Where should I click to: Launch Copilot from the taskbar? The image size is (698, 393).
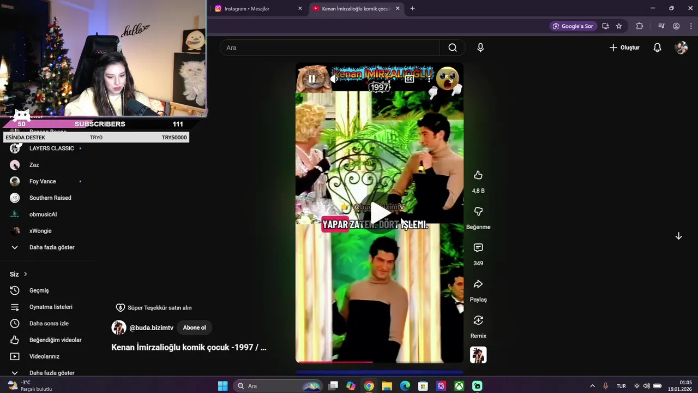pos(351,386)
